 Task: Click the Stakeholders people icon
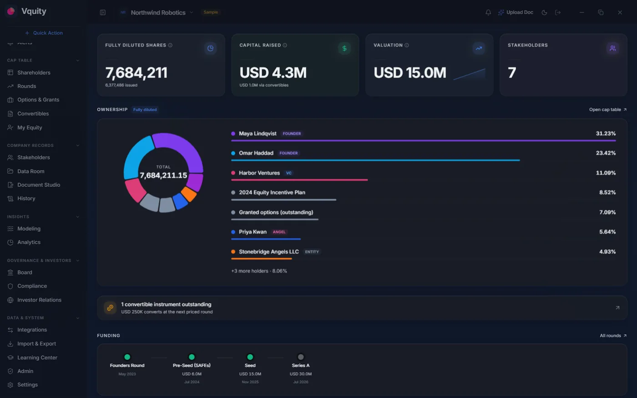pyautogui.click(x=613, y=48)
